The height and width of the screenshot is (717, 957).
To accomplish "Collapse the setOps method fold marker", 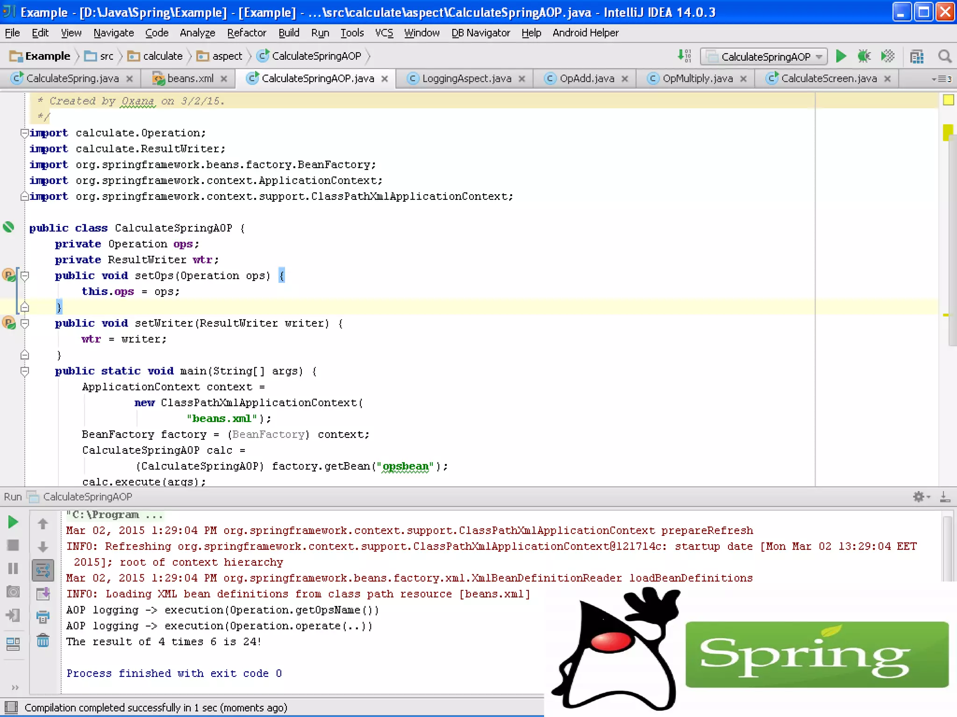I will pos(25,275).
